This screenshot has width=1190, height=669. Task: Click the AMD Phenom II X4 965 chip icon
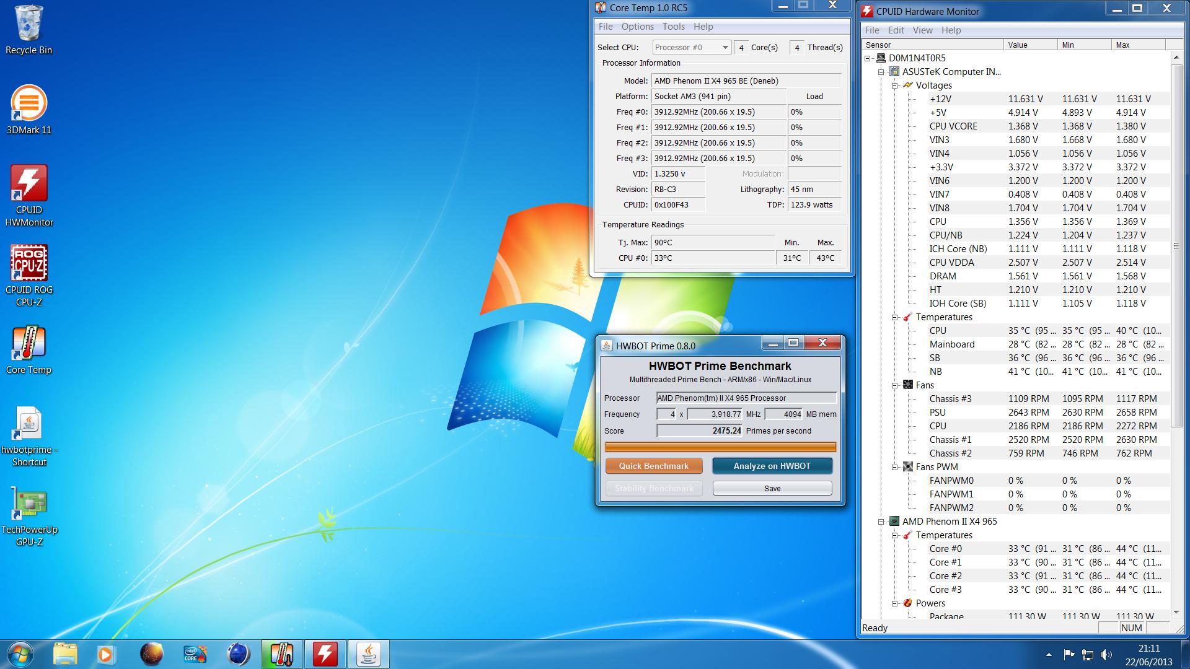[x=894, y=522]
